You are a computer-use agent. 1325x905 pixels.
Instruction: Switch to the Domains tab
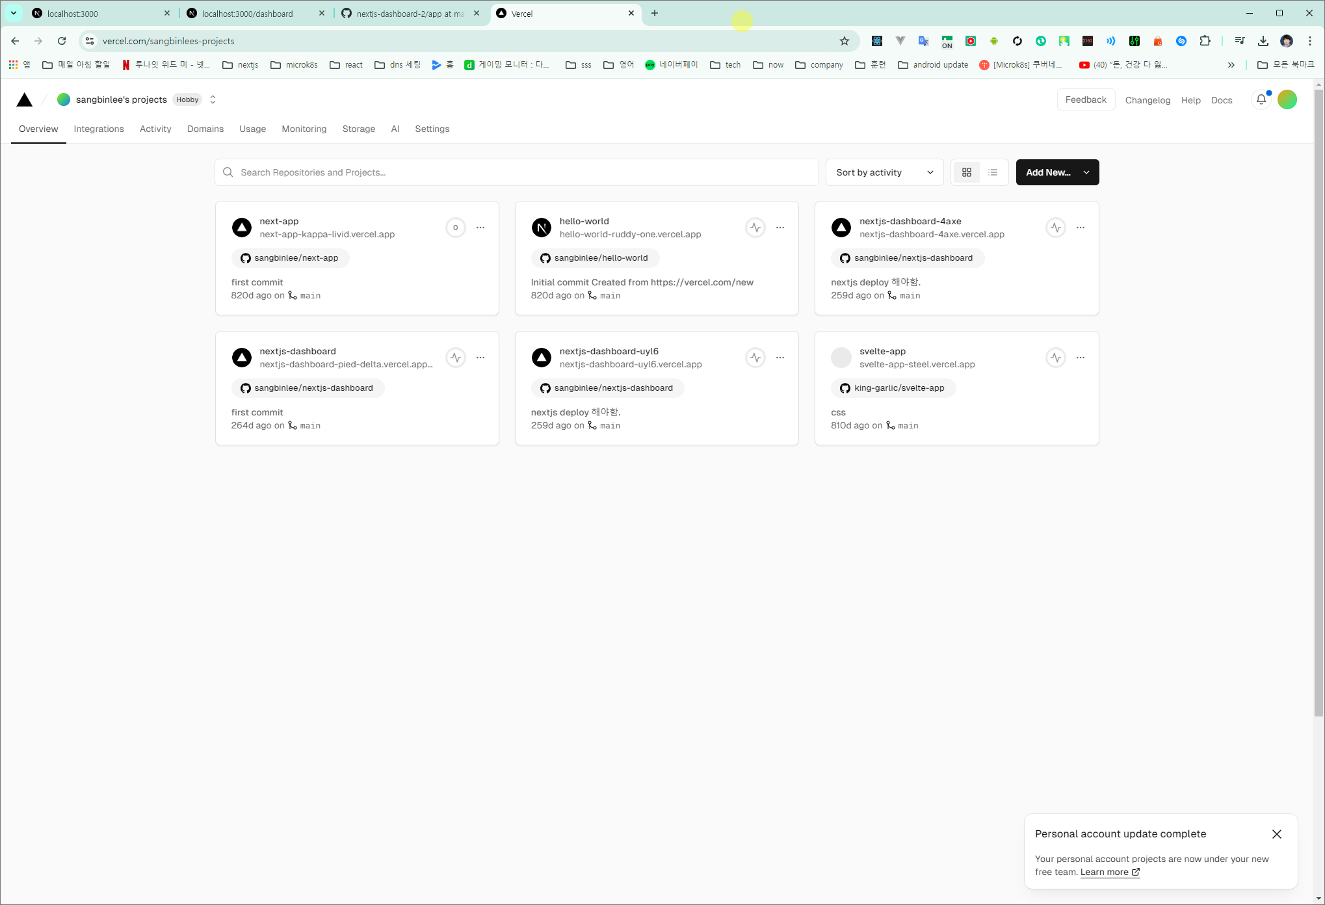coord(205,129)
